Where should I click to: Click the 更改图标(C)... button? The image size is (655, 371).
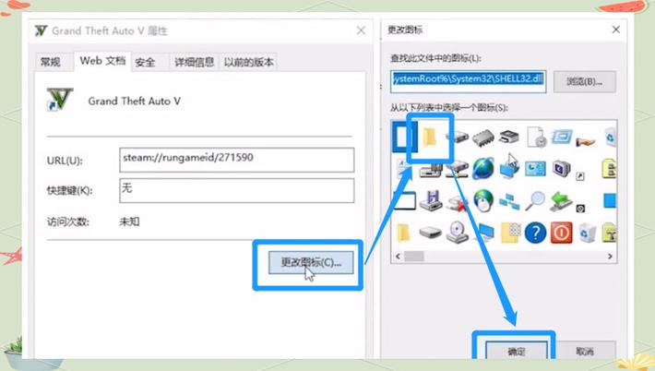click(311, 262)
